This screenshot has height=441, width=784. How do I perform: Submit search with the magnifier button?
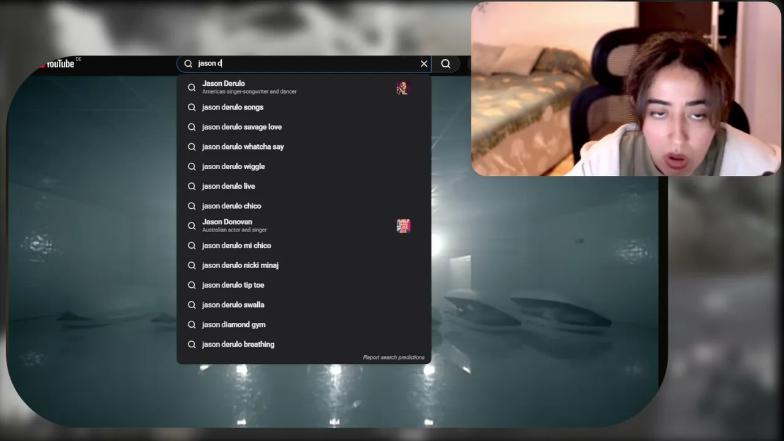click(446, 64)
